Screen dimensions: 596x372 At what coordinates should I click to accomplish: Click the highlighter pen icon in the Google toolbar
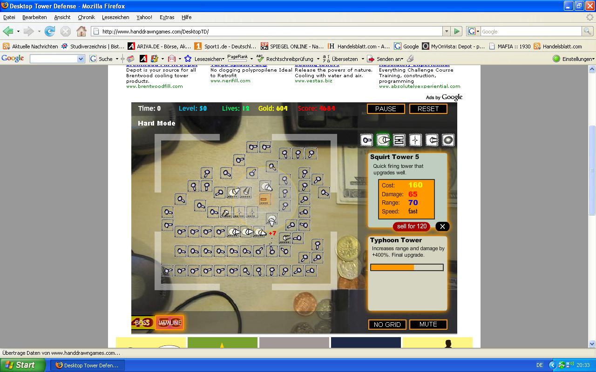click(410, 59)
